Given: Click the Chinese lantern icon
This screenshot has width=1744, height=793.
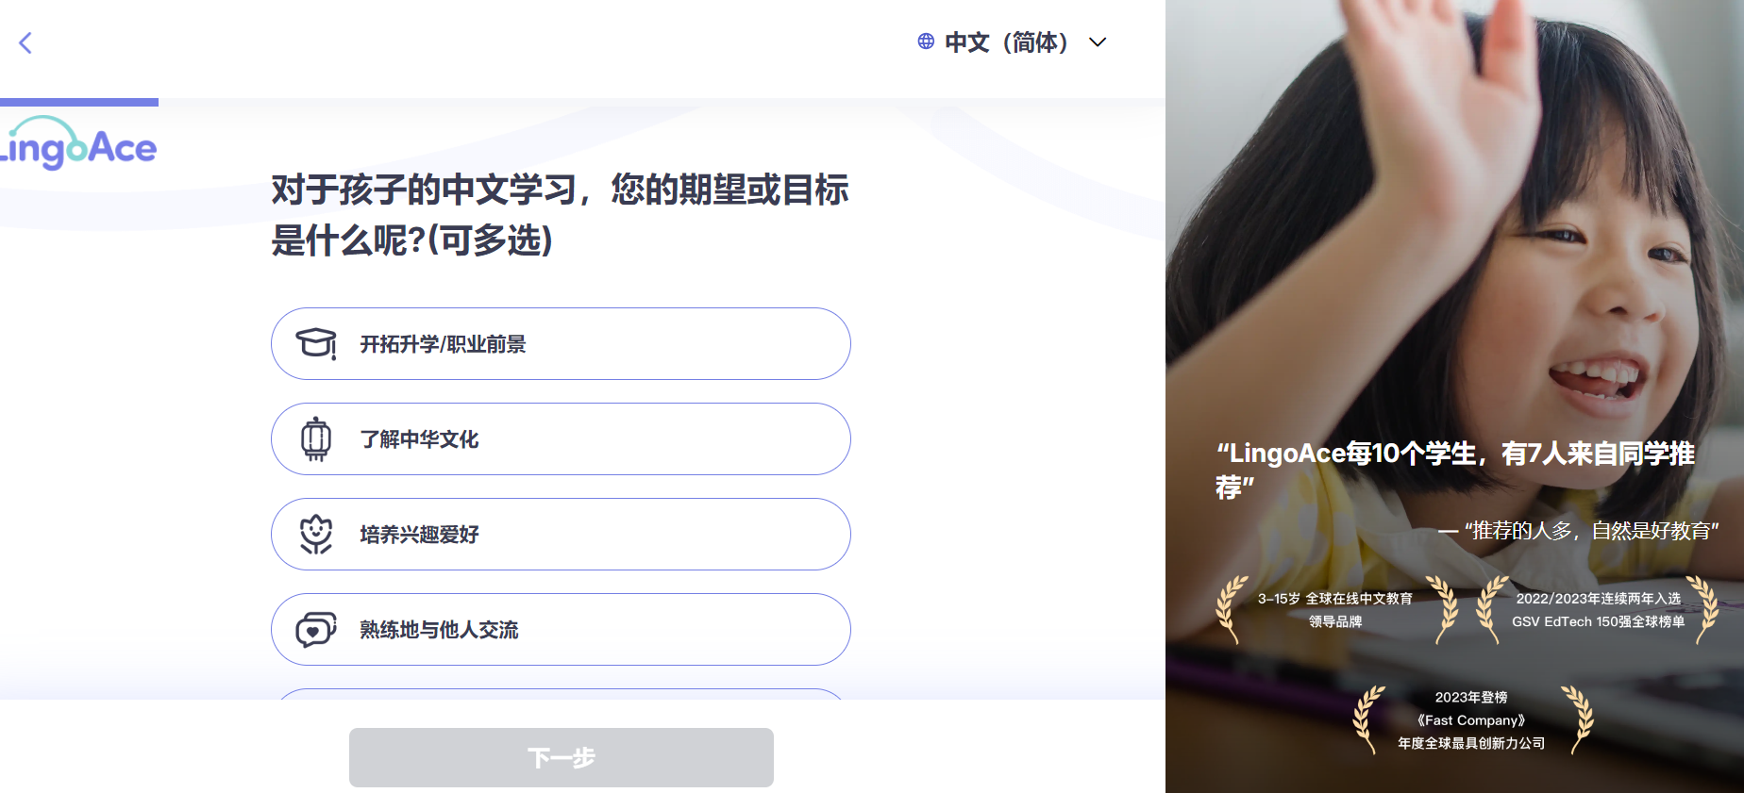Looking at the screenshot, I should coord(316,439).
